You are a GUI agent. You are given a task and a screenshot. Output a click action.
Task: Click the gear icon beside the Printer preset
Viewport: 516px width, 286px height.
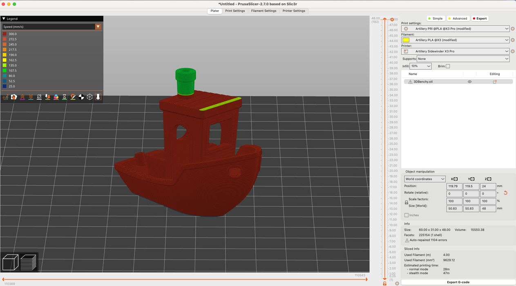coord(512,51)
